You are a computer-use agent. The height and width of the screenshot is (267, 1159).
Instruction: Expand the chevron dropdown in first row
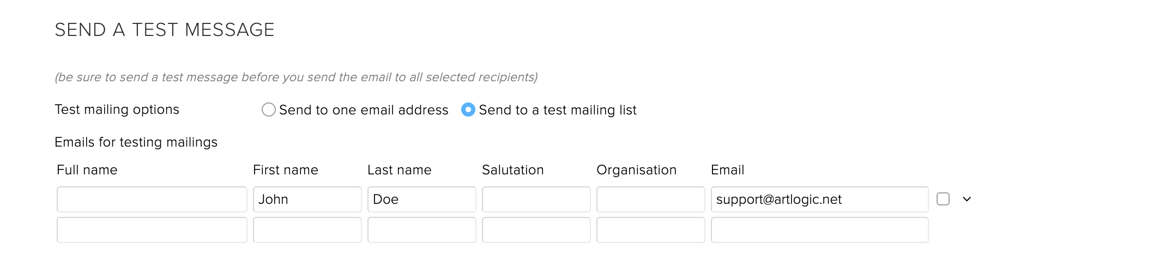pos(967,199)
